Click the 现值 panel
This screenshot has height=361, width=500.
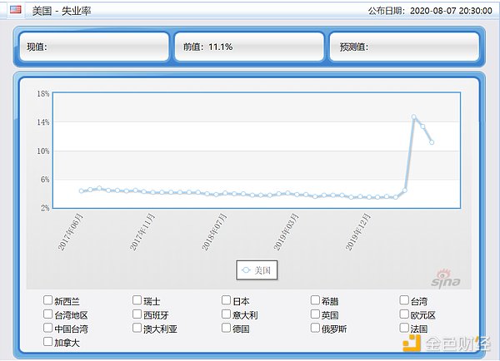click(x=92, y=47)
